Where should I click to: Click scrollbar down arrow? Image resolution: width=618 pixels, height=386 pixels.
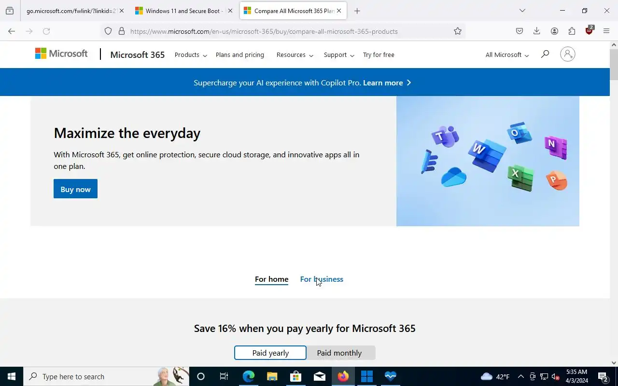[614, 363]
